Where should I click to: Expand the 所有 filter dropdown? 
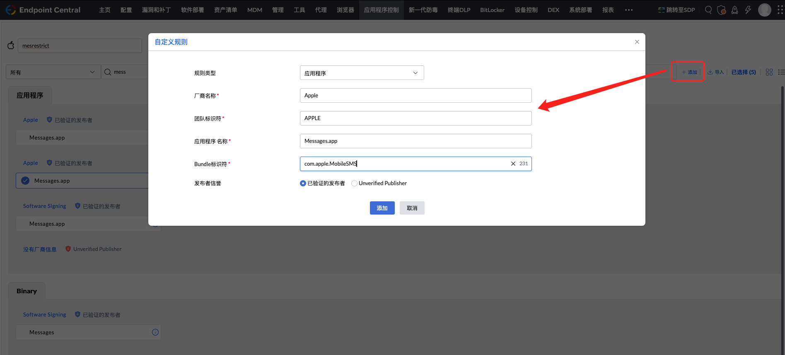(x=53, y=72)
